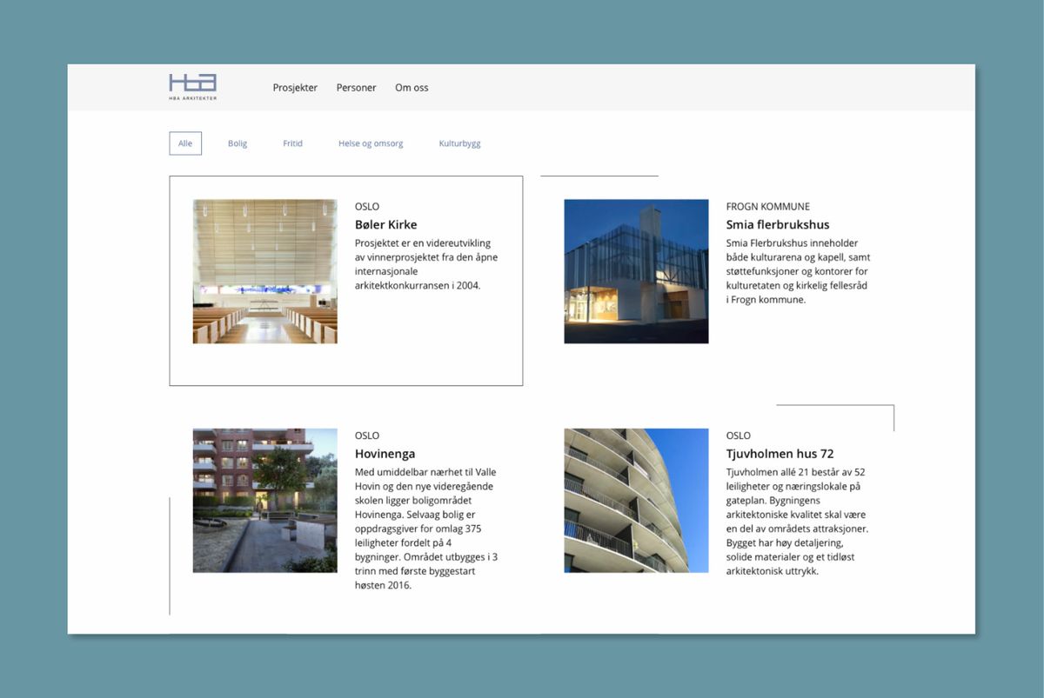Click the Bøler Kirke title
Viewport: 1044px width, 698px height.
386,224
